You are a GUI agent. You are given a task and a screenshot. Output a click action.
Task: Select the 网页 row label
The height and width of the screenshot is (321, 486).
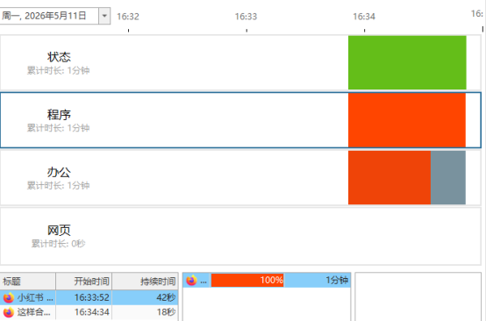(x=59, y=230)
